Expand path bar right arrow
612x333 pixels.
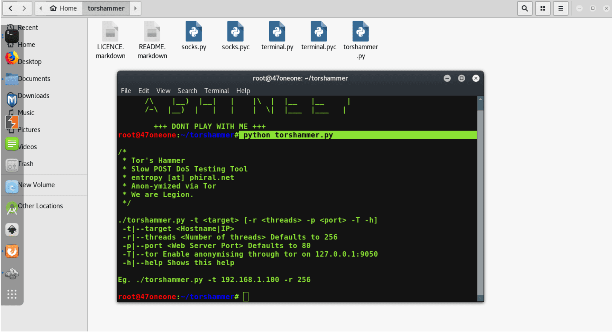tap(135, 8)
